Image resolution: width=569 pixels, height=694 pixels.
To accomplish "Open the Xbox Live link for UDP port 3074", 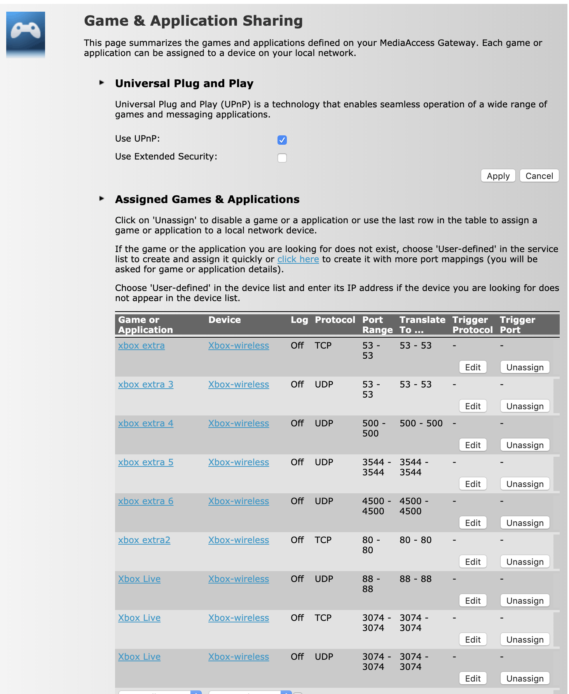I will point(139,657).
